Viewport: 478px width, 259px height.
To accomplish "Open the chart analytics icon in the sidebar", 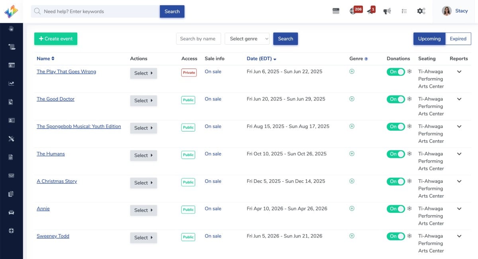I will pos(12,84).
